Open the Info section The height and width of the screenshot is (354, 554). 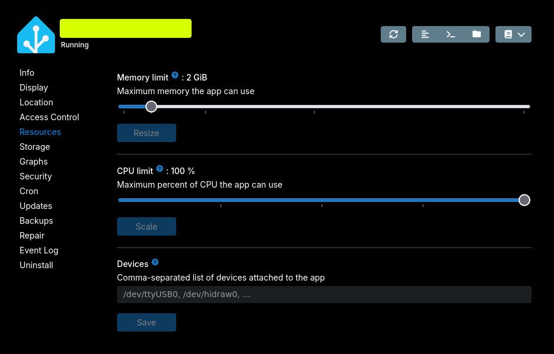pyautogui.click(x=27, y=73)
